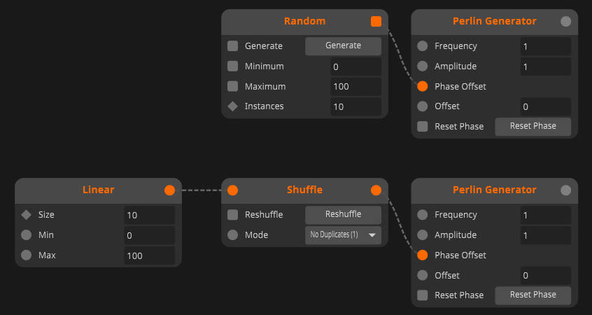This screenshot has height=315, width=592.
Task: Toggle the Generate checkbox on the Random node
Action: 233,46
